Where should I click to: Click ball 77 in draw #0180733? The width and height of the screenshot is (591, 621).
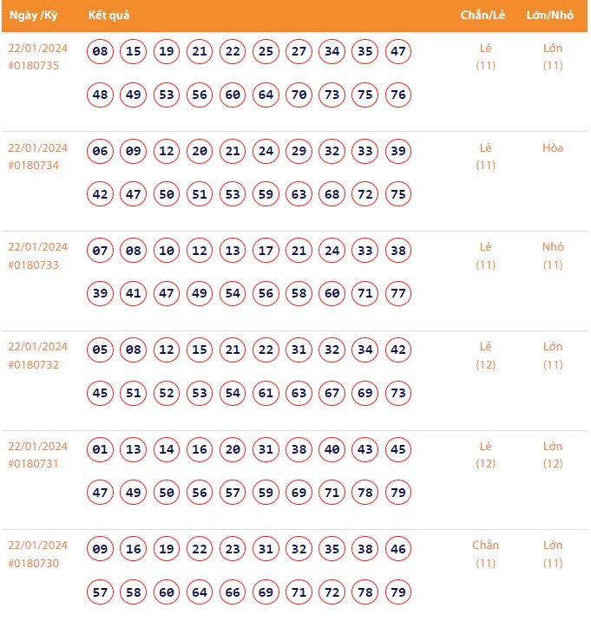point(398,294)
